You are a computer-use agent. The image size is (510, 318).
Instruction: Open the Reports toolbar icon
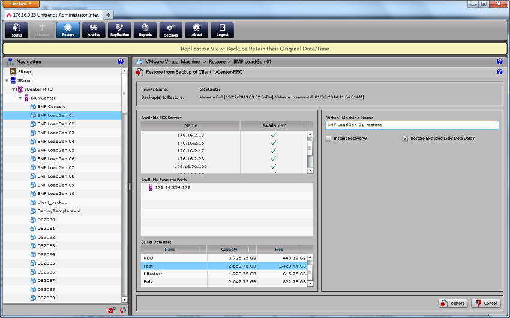(145, 30)
